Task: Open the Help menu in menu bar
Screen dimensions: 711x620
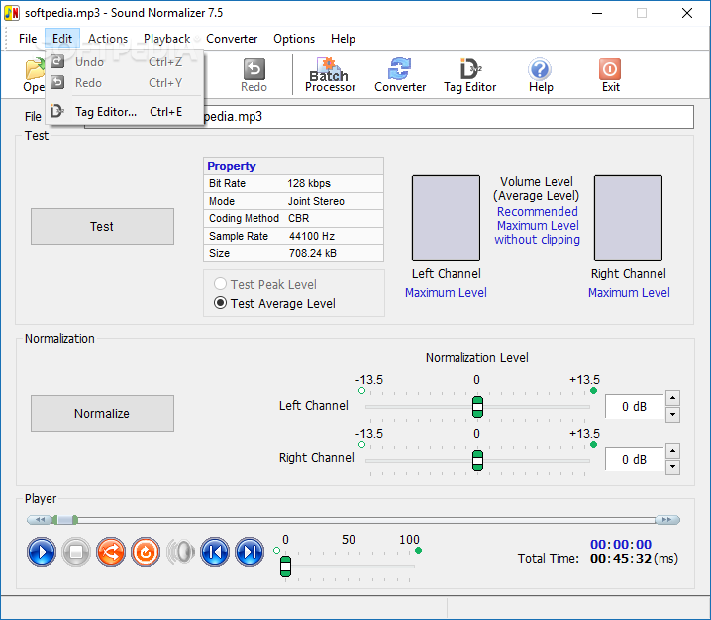Action: point(343,39)
